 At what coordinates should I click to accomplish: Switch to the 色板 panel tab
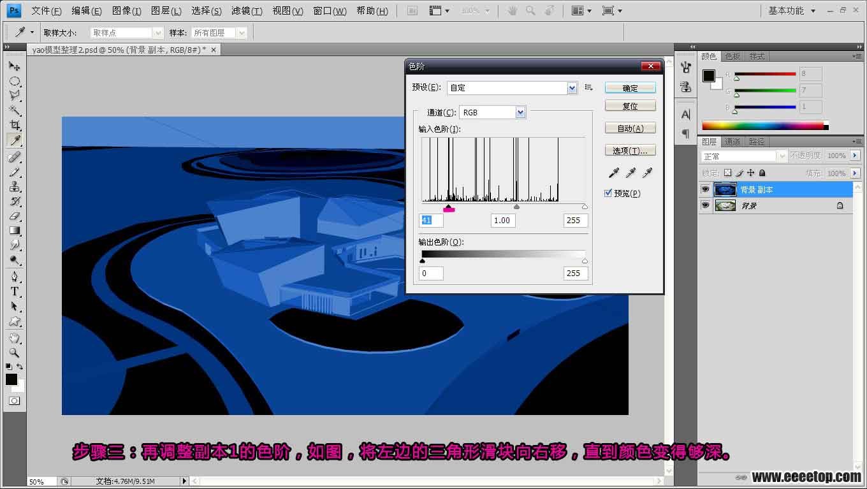[732, 56]
